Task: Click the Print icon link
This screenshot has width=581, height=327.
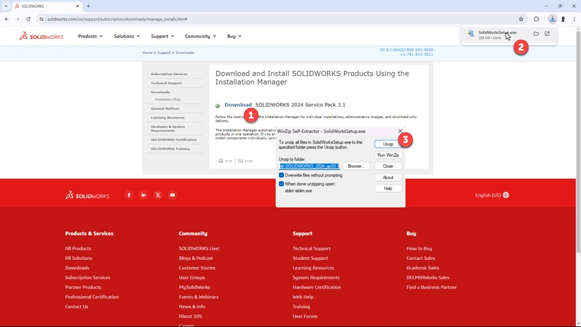Action: 225,161
